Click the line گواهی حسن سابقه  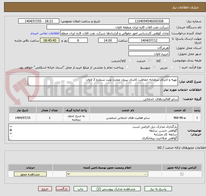(163, 130)
